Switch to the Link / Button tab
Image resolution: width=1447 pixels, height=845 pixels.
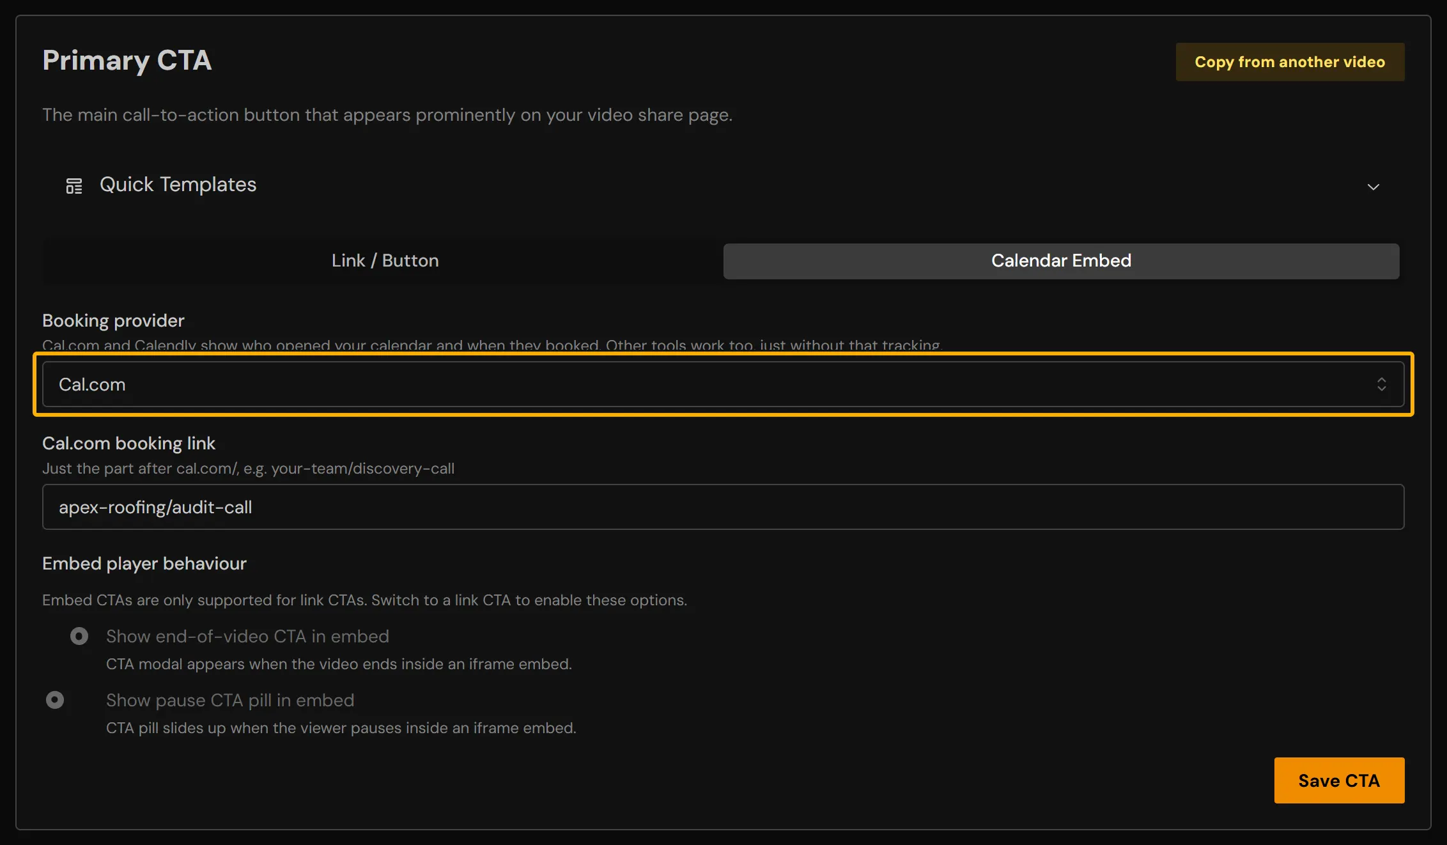point(385,261)
